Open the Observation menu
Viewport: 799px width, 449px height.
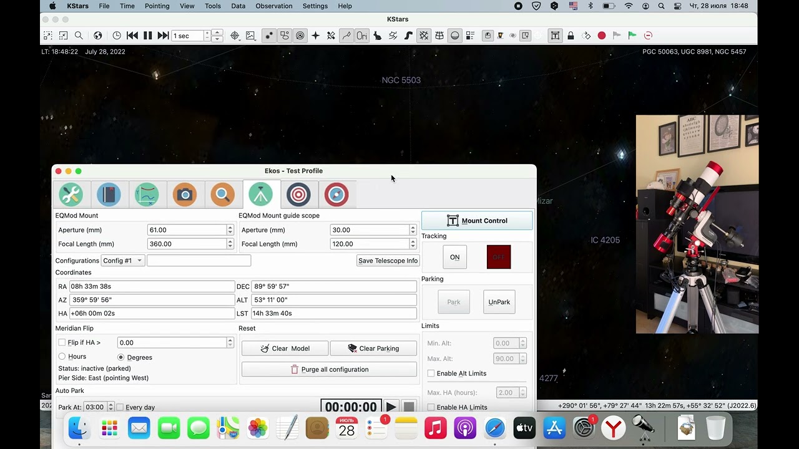point(274,6)
